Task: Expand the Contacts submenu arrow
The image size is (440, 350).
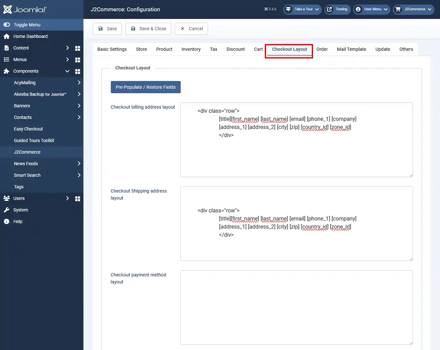Action: pos(79,117)
